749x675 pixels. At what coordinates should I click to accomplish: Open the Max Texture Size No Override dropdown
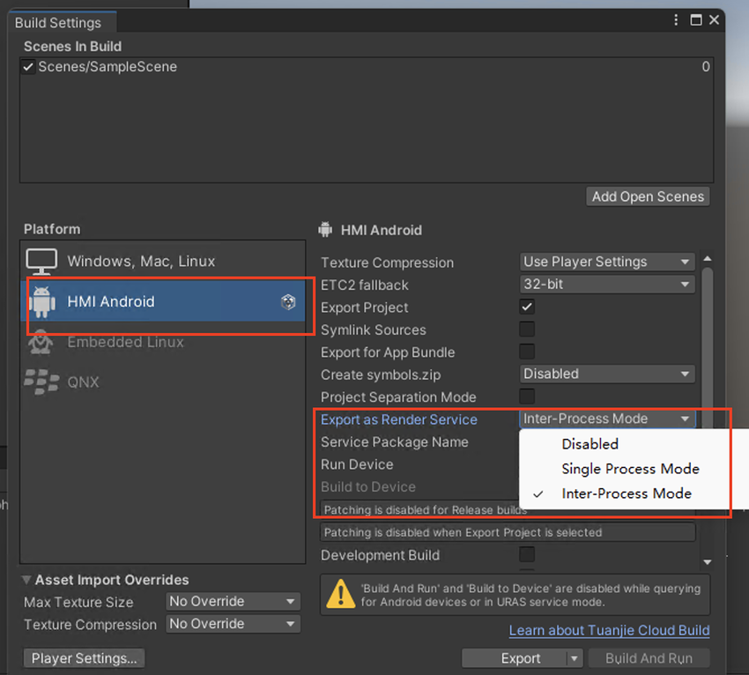coord(233,601)
